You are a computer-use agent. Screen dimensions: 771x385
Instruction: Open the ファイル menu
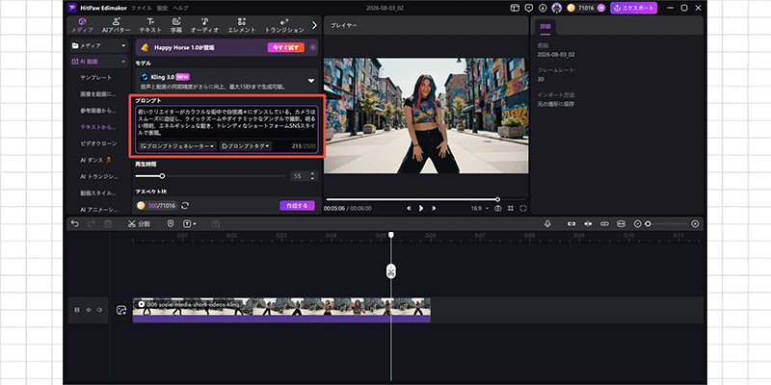click(141, 8)
